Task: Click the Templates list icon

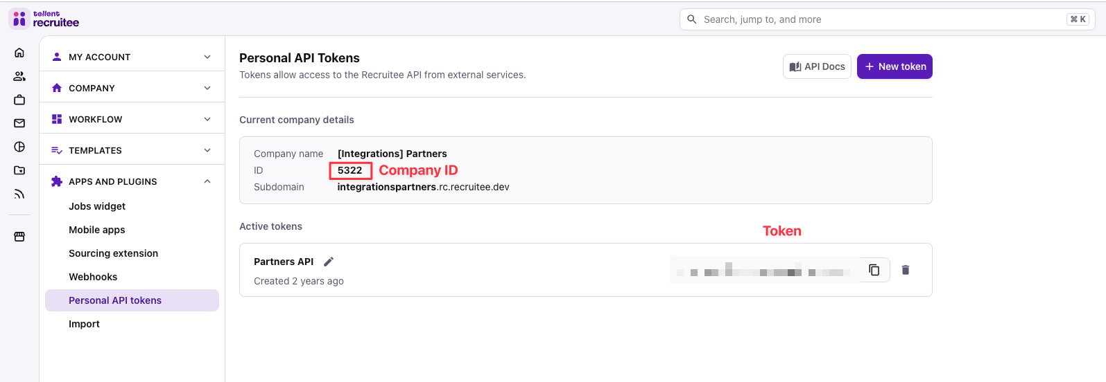Action: [57, 150]
